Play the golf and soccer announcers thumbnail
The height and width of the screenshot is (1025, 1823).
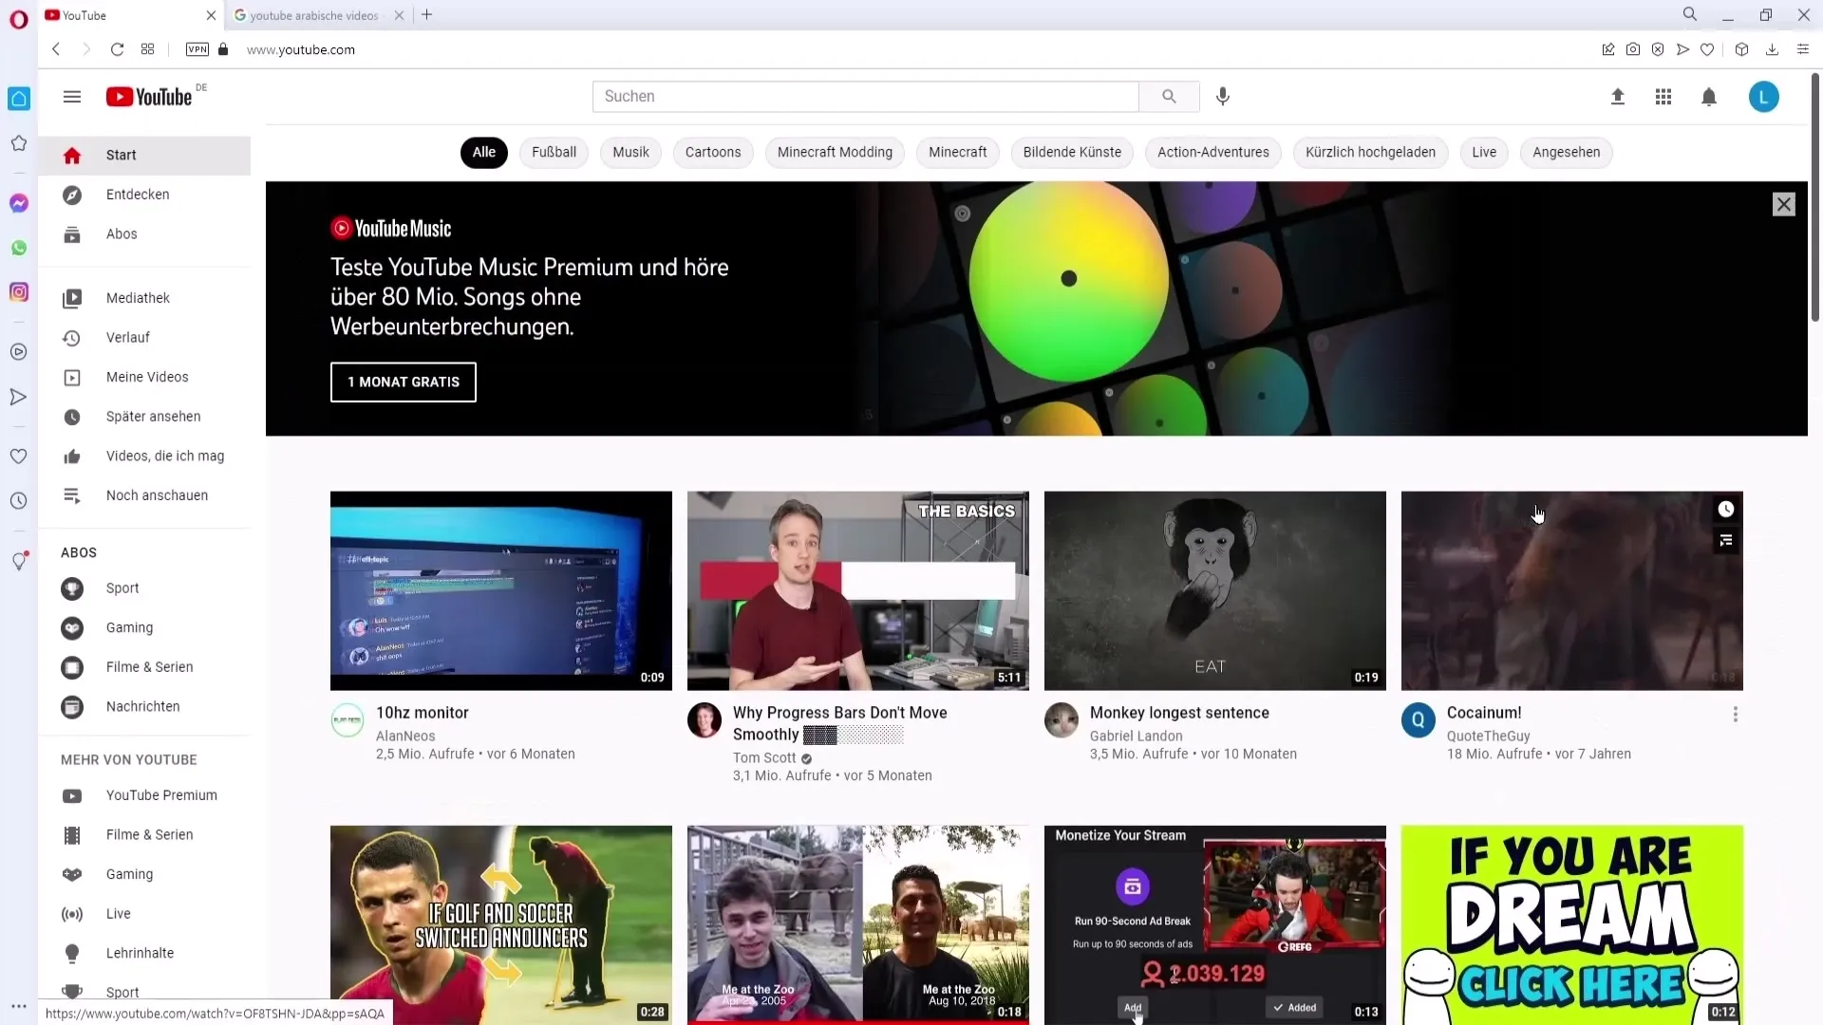(501, 924)
